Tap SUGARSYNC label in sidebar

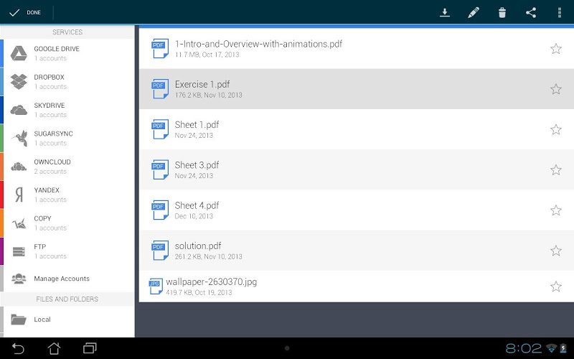click(x=53, y=134)
